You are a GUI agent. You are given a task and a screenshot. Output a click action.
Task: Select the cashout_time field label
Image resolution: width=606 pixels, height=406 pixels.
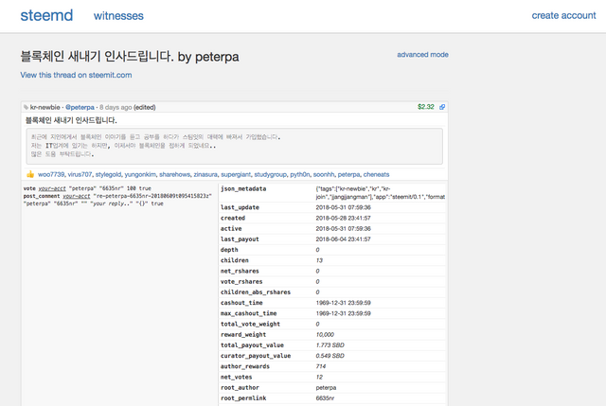(x=241, y=303)
